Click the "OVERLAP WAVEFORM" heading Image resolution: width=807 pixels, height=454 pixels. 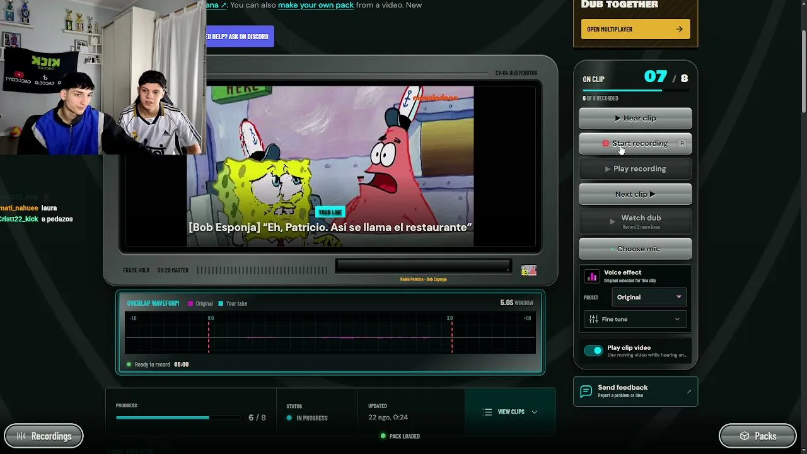pos(153,303)
